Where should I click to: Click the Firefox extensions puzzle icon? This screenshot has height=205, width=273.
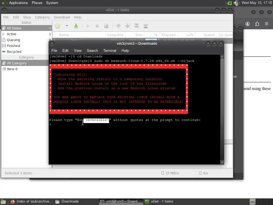click(x=257, y=24)
